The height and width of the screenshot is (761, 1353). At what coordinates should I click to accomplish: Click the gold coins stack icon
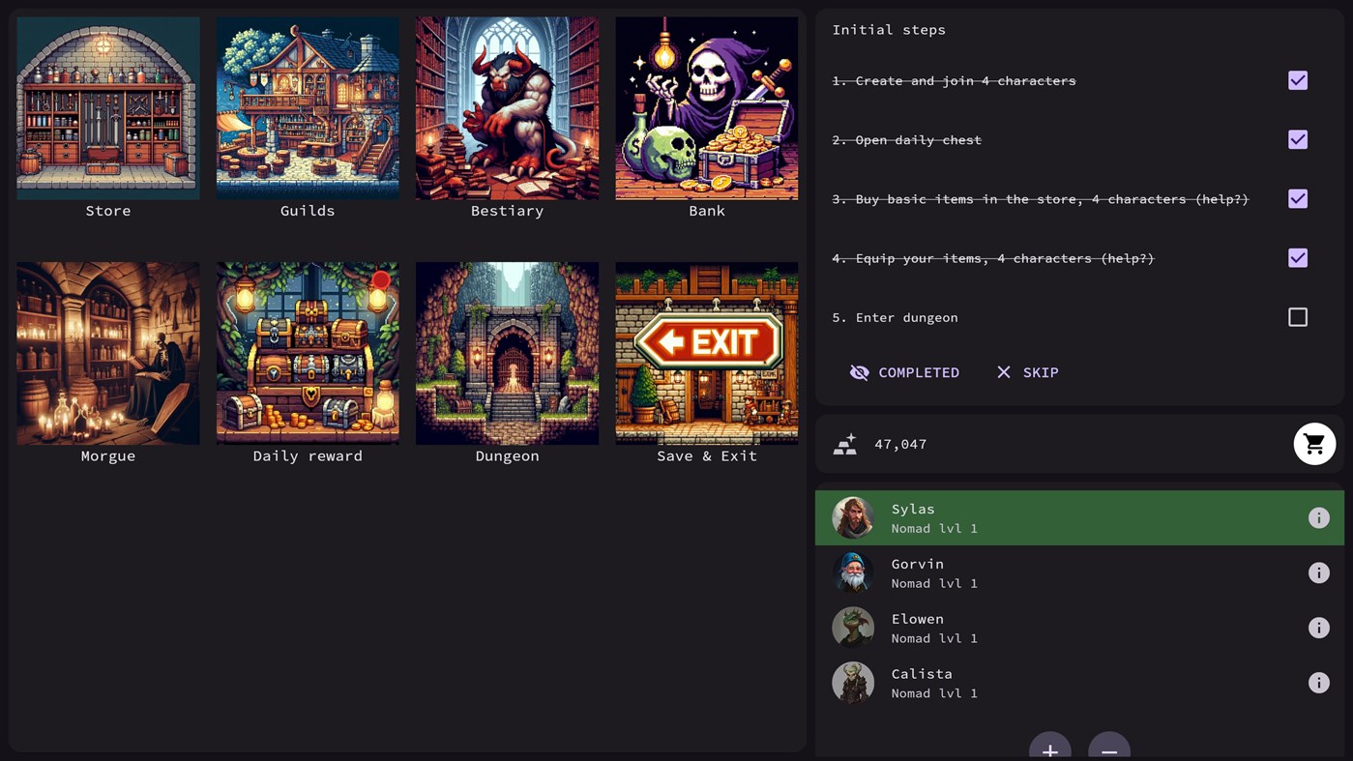point(845,444)
